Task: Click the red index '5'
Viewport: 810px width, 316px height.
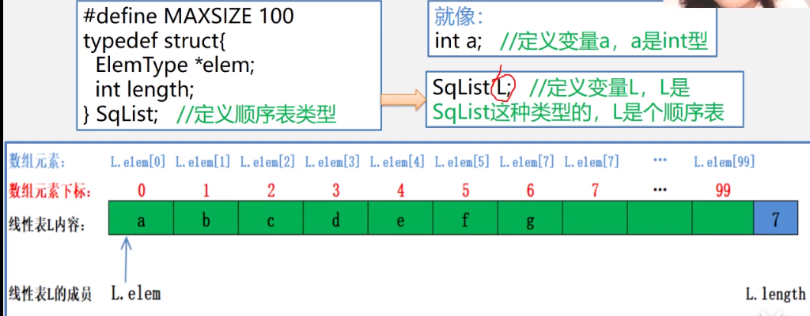Action: (x=465, y=191)
